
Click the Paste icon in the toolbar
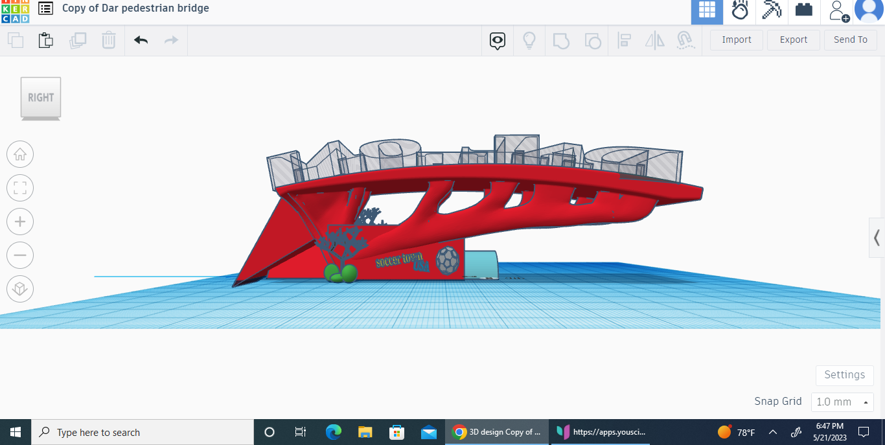(45, 40)
